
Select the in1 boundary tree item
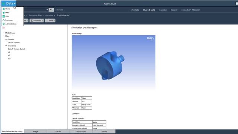pos(9,52)
